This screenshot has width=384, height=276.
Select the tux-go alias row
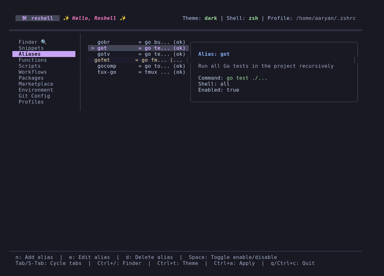point(138,72)
